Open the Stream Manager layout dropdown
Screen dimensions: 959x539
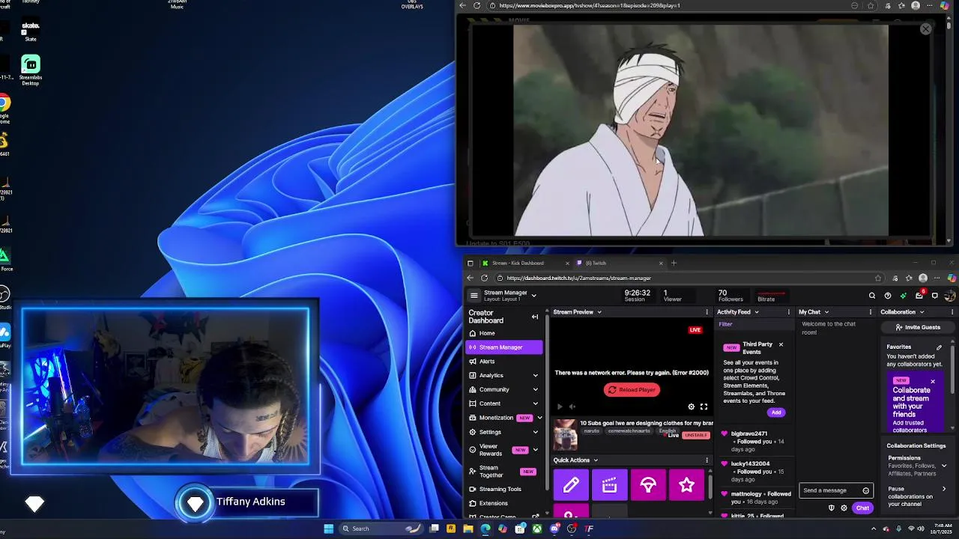click(x=534, y=296)
